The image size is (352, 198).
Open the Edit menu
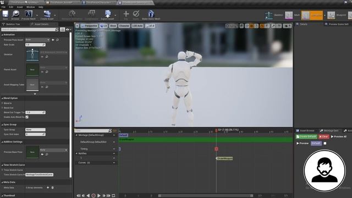click(x=11, y=7)
